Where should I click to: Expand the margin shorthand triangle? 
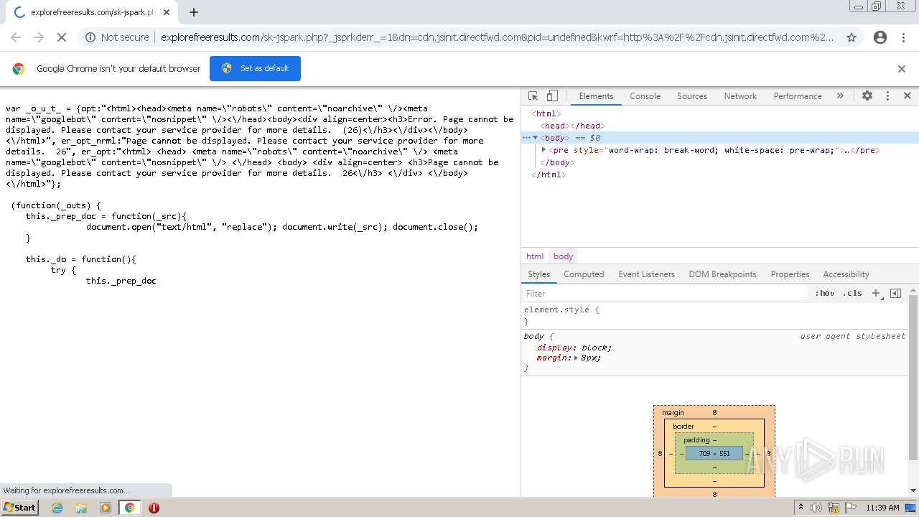pyautogui.click(x=576, y=358)
